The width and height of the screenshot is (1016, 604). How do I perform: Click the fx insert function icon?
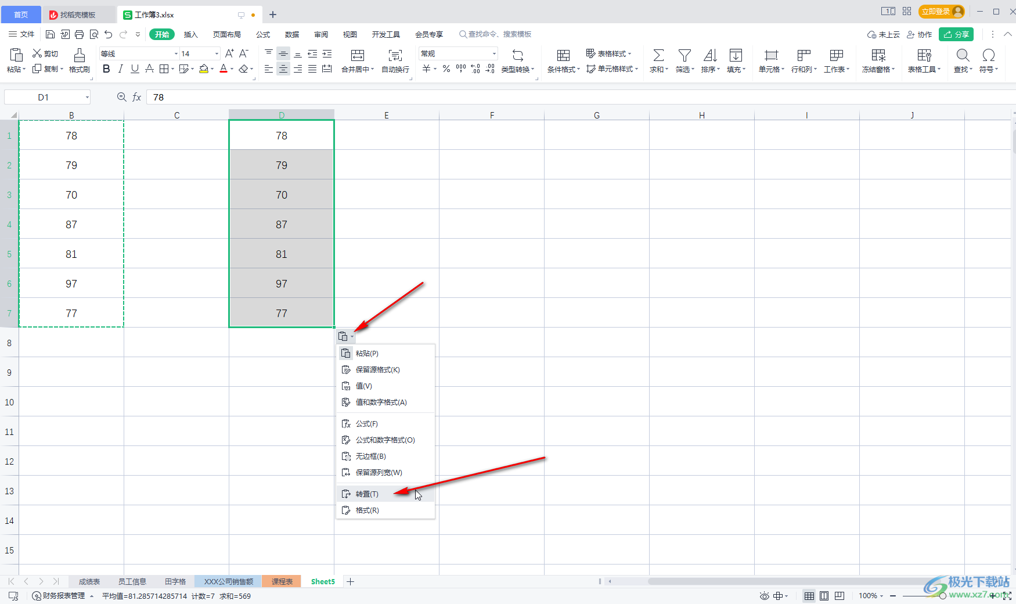tap(137, 97)
